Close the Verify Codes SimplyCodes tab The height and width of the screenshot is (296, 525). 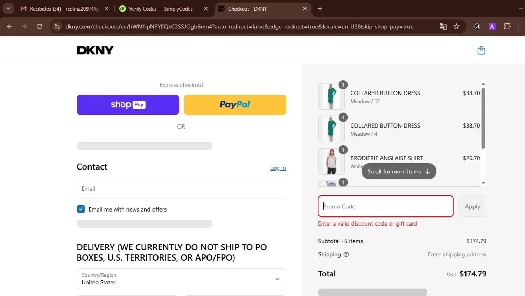[206, 9]
